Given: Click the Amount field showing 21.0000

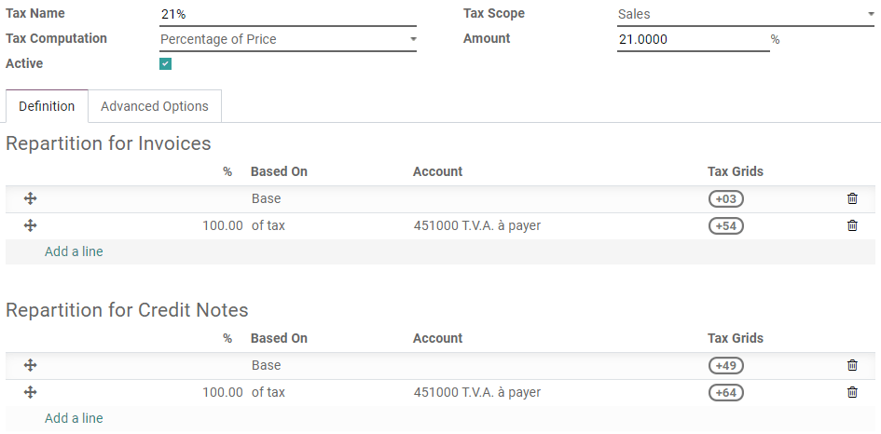Looking at the screenshot, I should 693,39.
